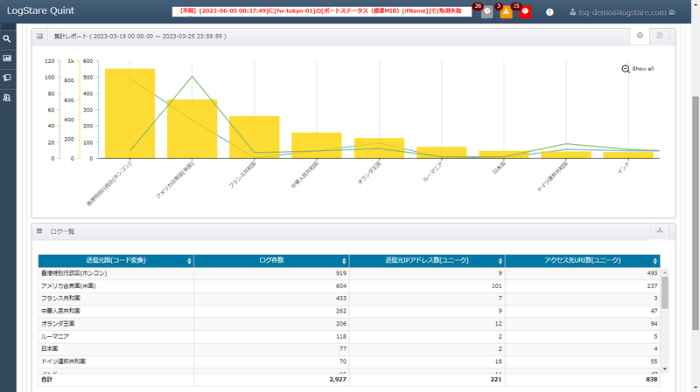Sort by アクセス先URI数(ユニーク) column
700x392 pixels.
tap(582, 261)
